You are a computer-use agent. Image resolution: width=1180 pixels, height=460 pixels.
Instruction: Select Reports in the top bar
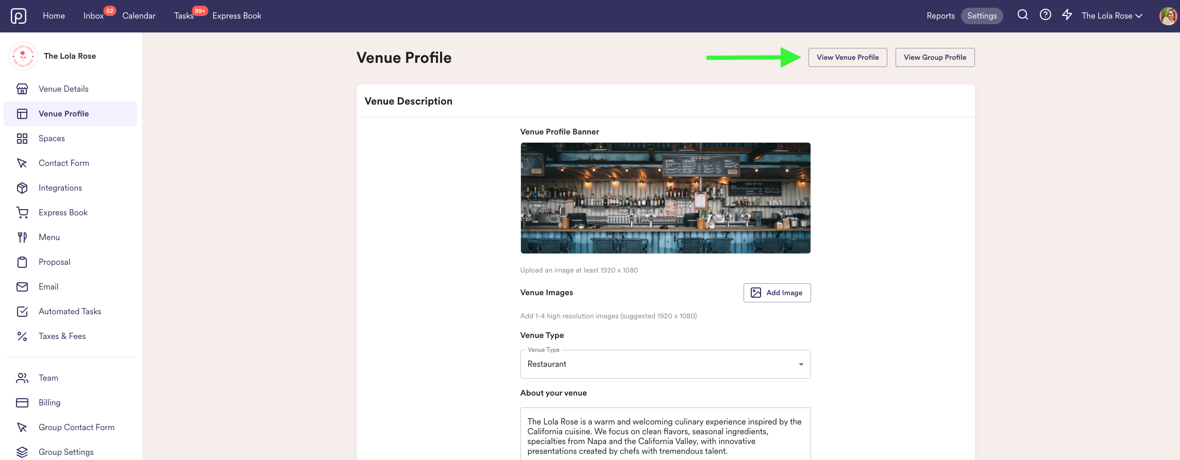click(940, 16)
